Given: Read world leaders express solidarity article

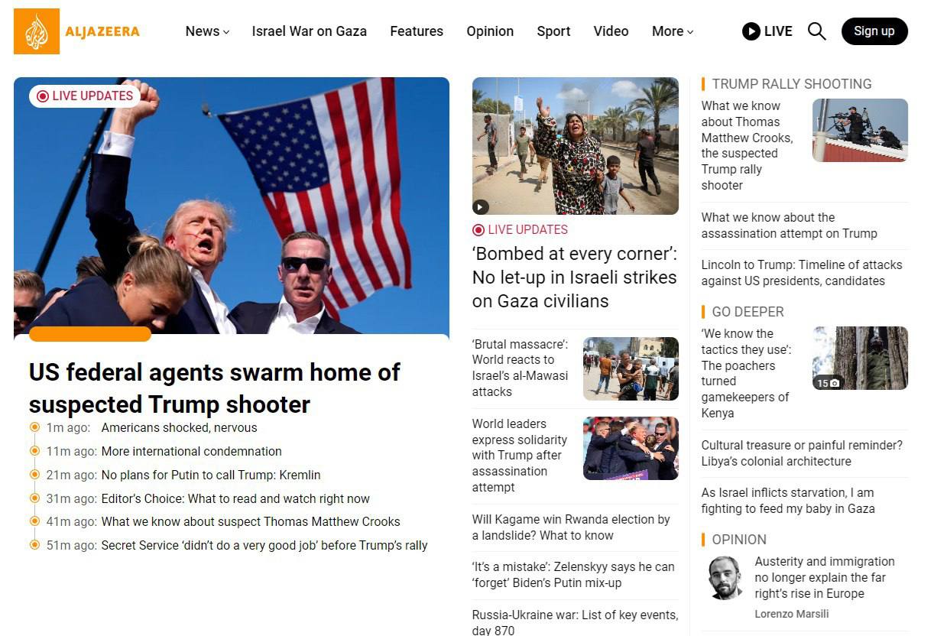Looking at the screenshot, I should 520,456.
